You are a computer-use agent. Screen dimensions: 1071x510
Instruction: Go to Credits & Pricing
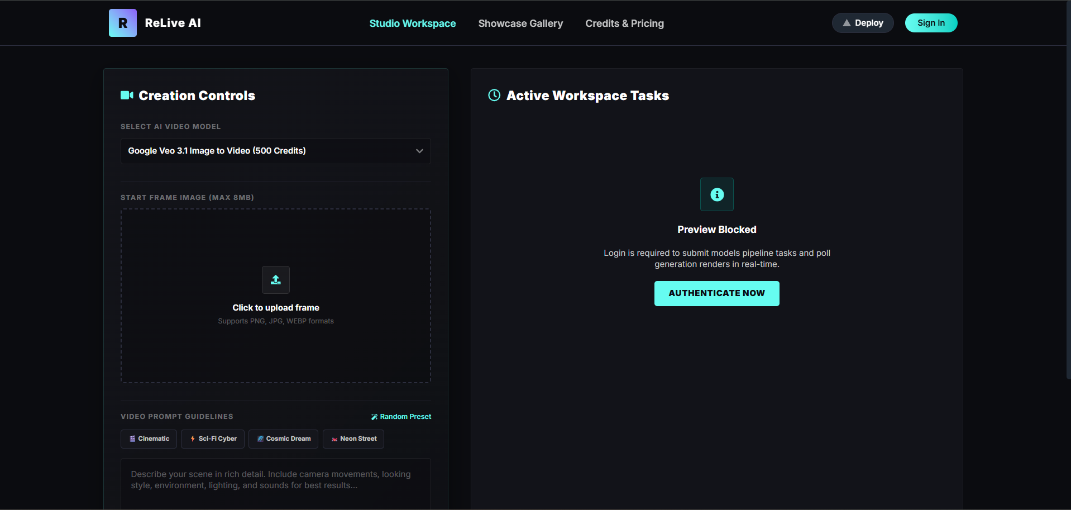(624, 23)
